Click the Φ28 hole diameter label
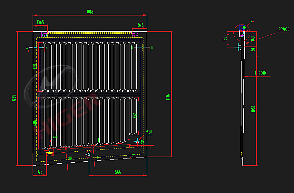Screen dimensions: 294x193 (x=149, y=132)
